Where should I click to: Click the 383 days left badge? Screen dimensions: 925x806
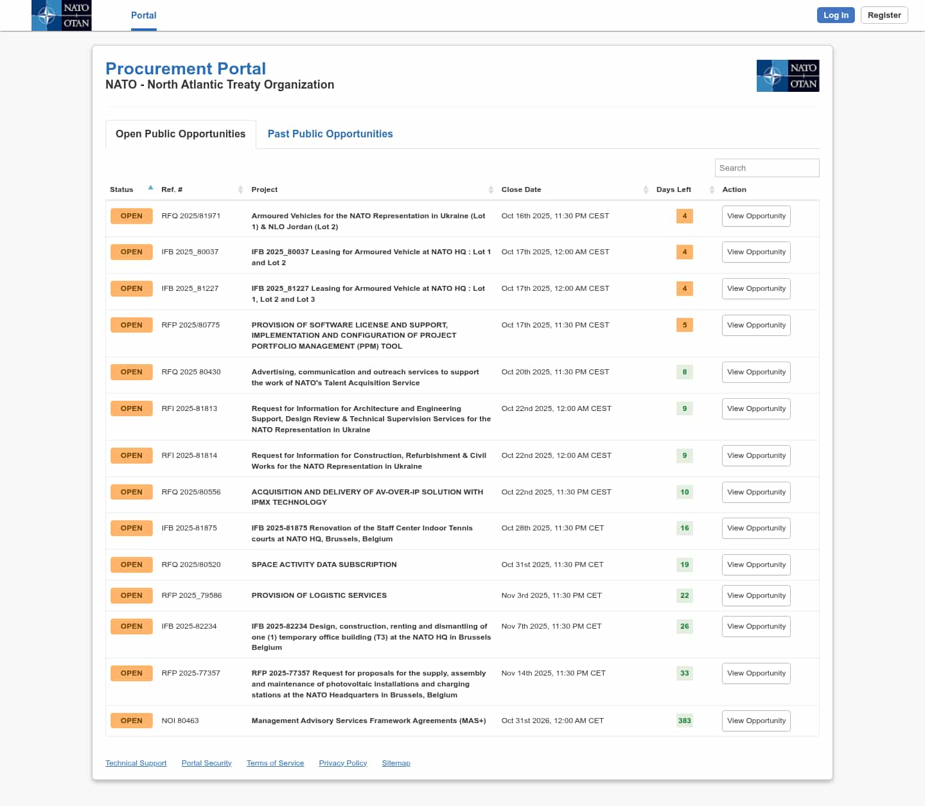(684, 721)
